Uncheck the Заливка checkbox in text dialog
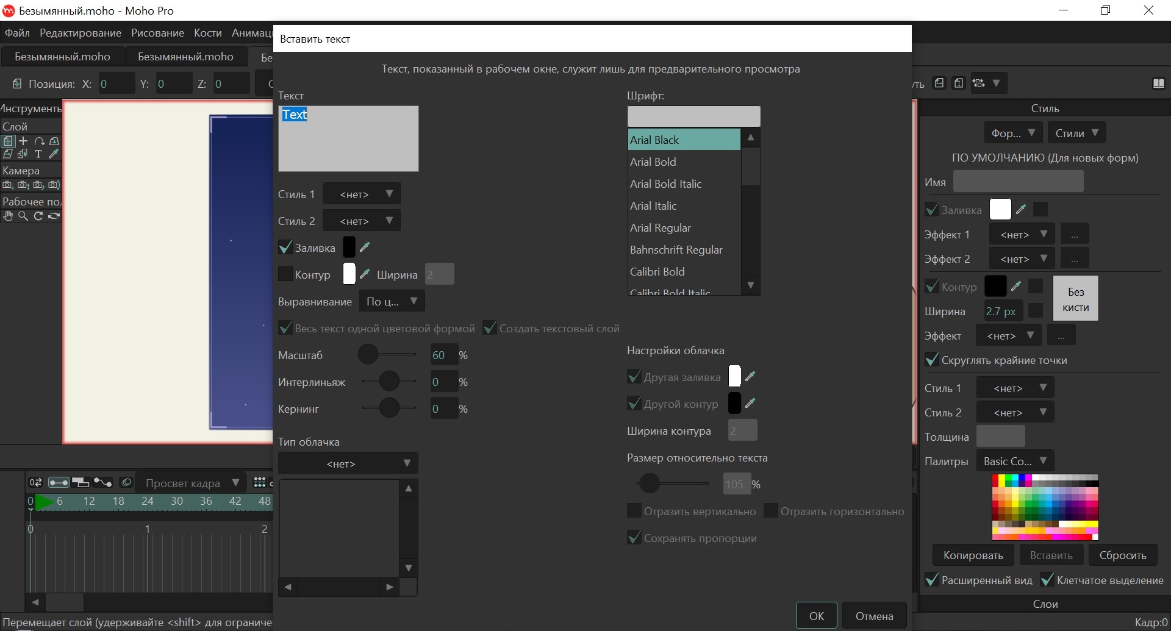The image size is (1171, 631). [x=285, y=248]
